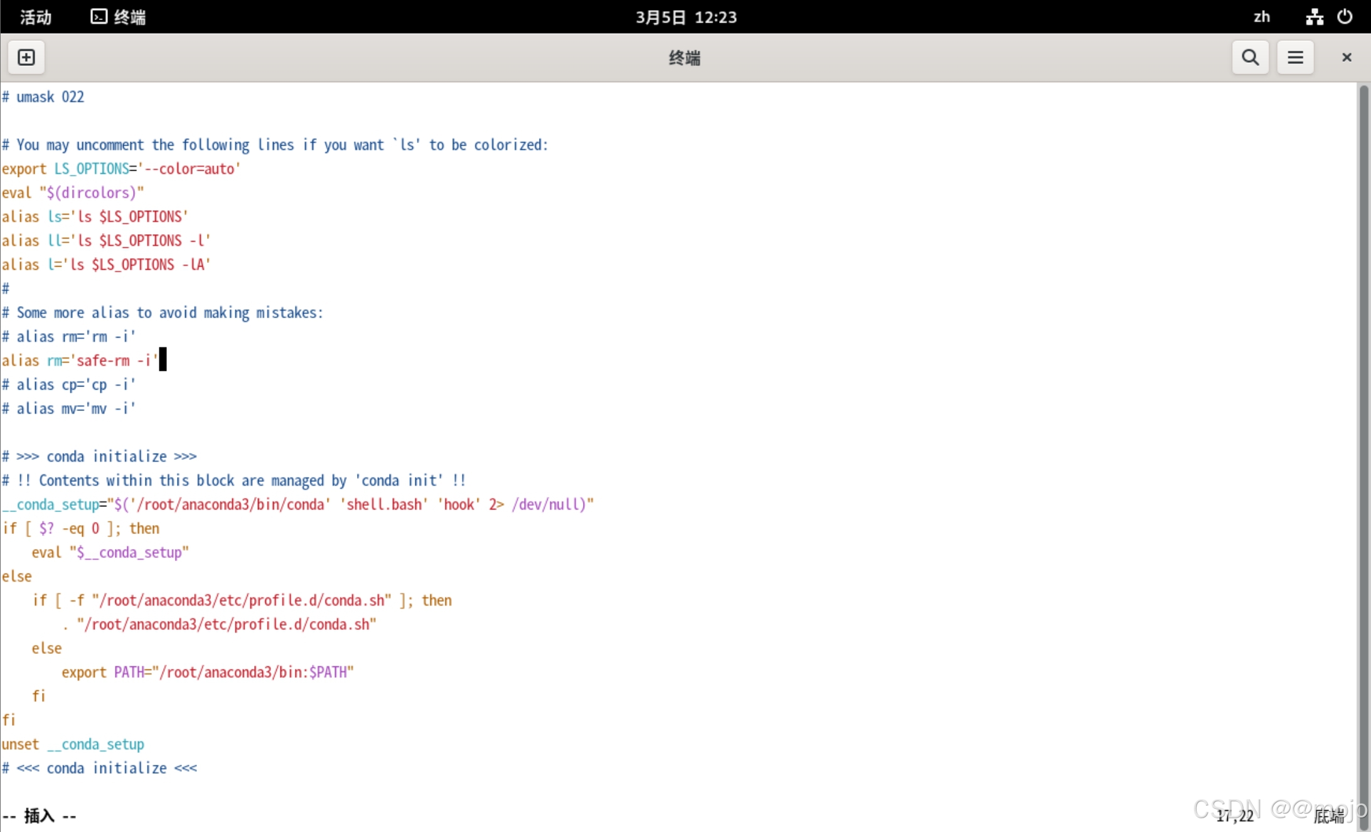Open the power menu icon
Image resolution: width=1371 pixels, height=832 pixels.
coord(1345,16)
